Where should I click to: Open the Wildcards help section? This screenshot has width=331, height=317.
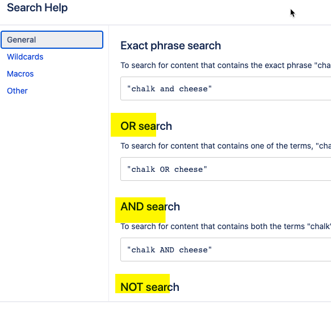[25, 57]
